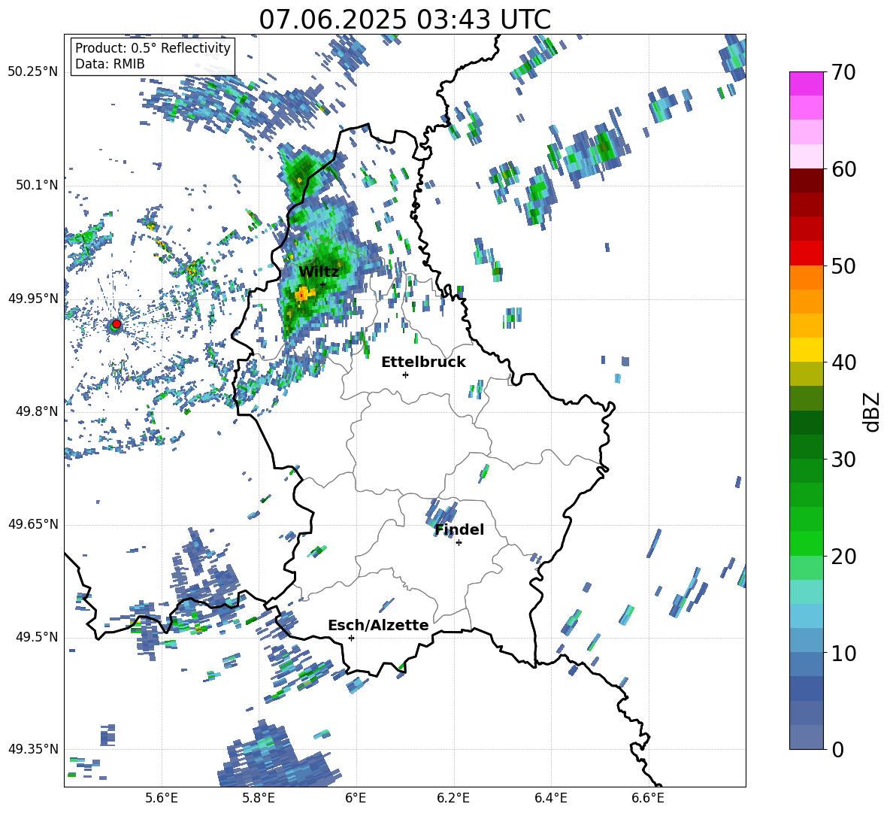Click the 49.95°N latitude label

[x=33, y=299]
